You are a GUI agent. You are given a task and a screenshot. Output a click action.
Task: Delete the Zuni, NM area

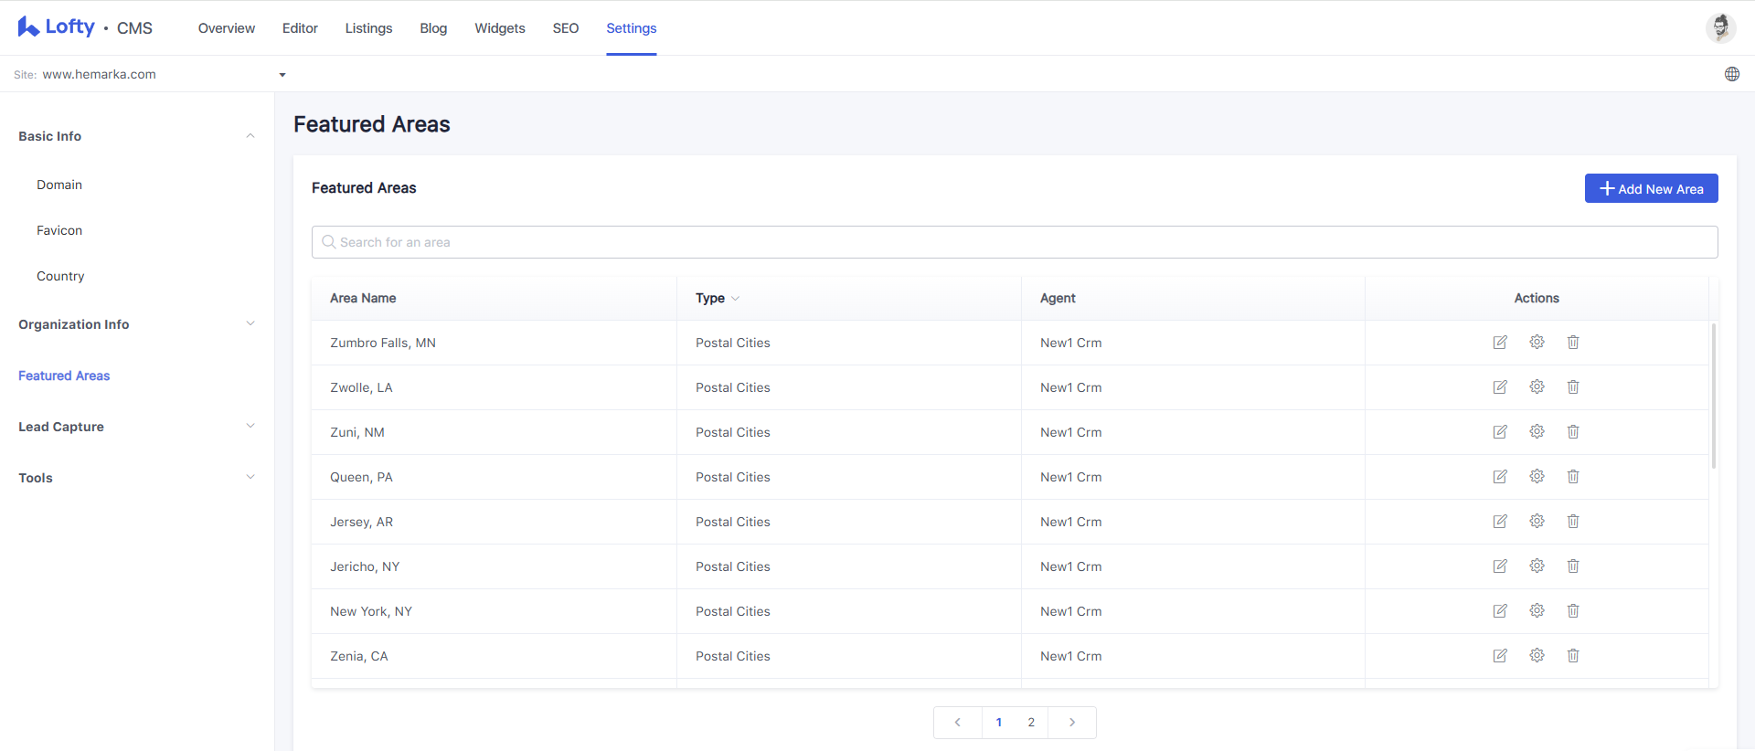click(x=1573, y=431)
